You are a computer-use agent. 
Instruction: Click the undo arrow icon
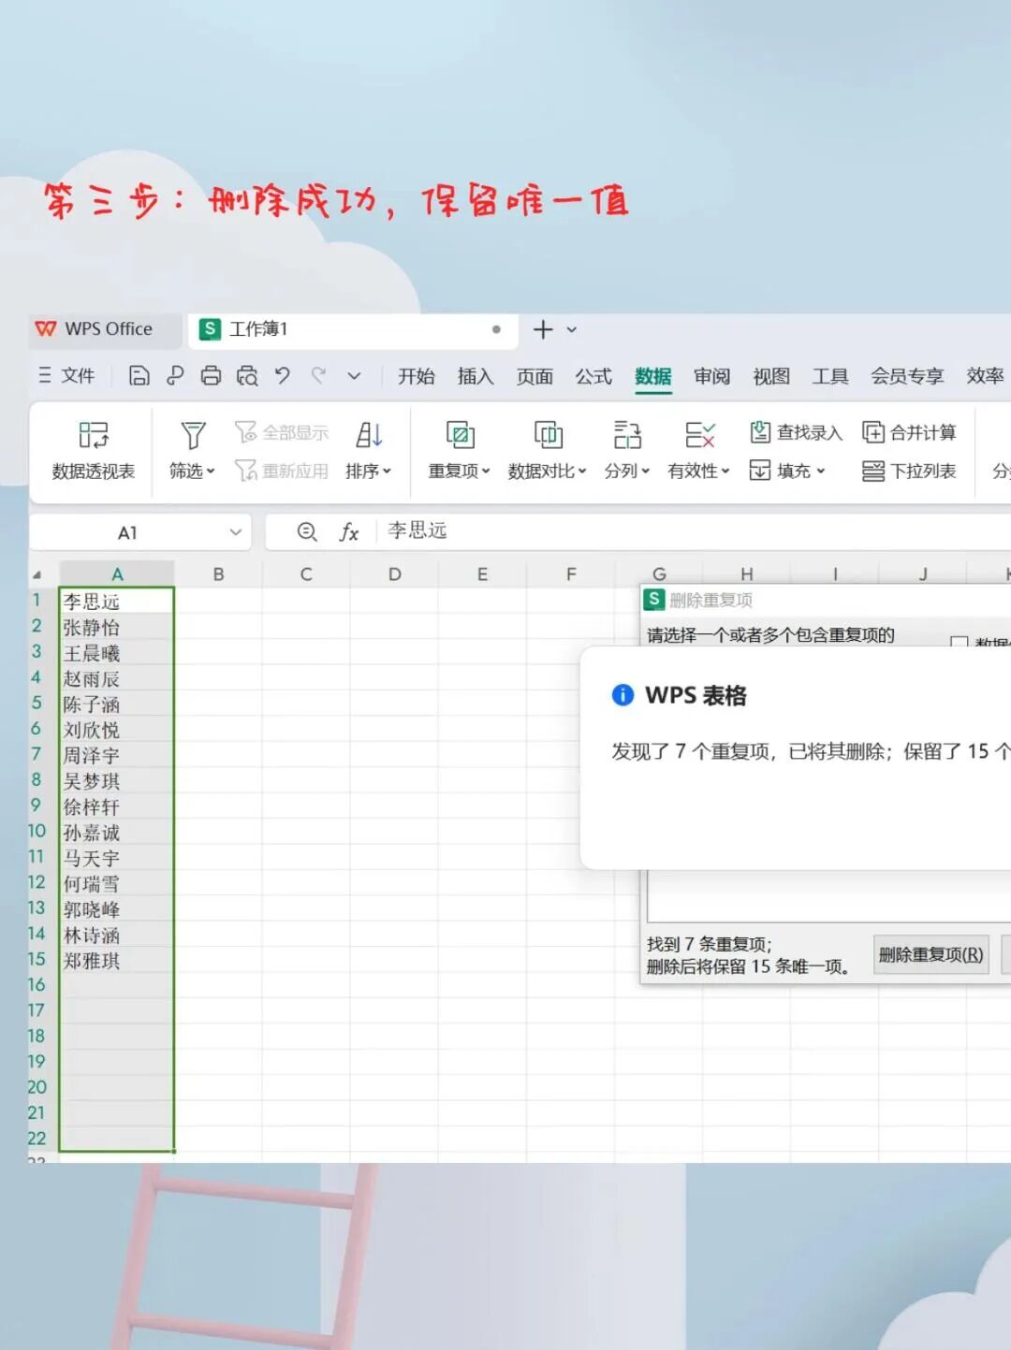click(x=283, y=376)
